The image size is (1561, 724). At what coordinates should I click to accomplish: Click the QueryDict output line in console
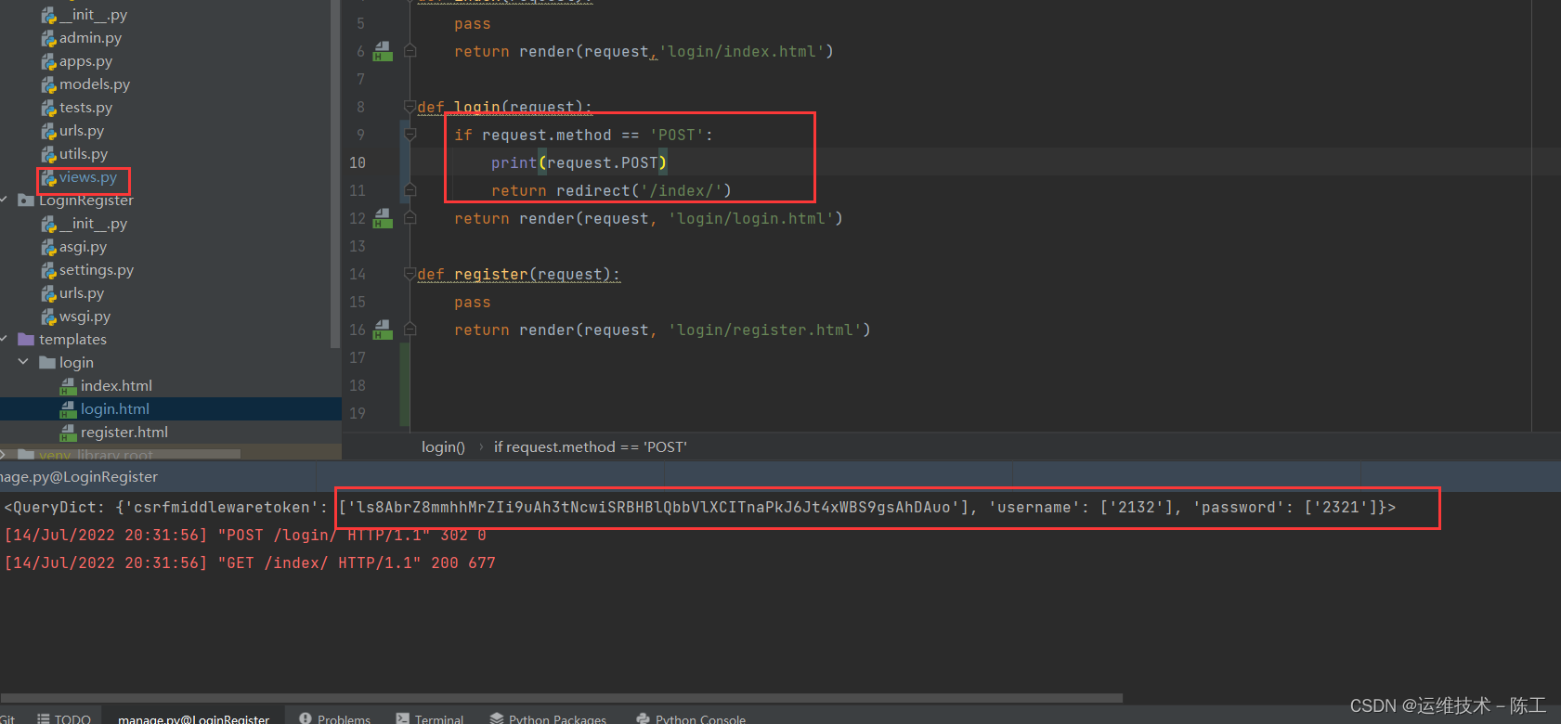click(x=700, y=508)
